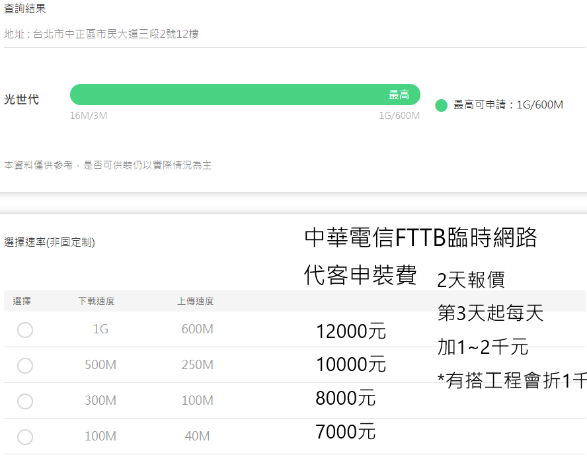Click the 300M download speed cell

click(100, 401)
